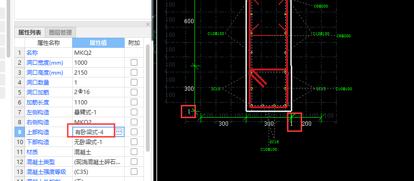Select row number 9 header cell
The image size is (414, 181).
(19, 132)
